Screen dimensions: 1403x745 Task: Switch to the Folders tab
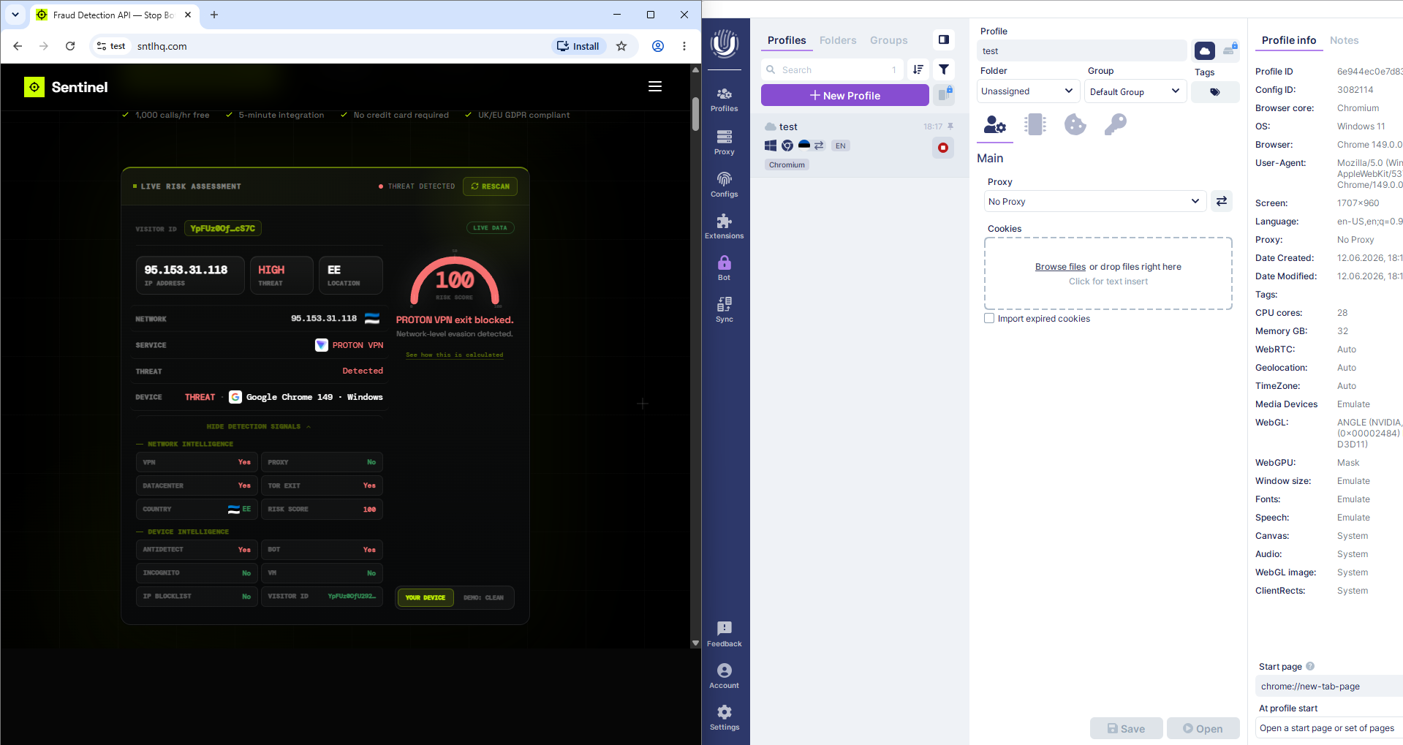tap(838, 40)
